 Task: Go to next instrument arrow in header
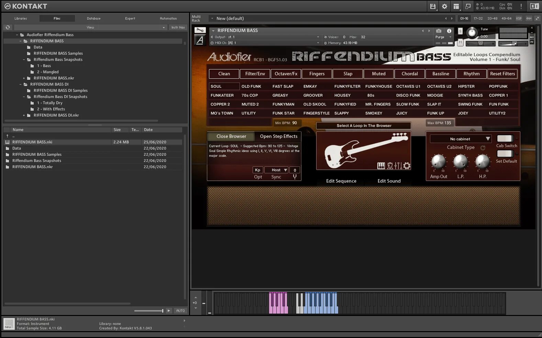pyautogui.click(x=429, y=31)
